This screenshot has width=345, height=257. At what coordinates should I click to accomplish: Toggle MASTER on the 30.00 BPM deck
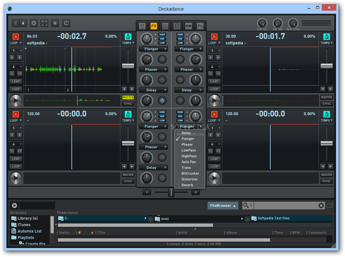tap(327, 97)
